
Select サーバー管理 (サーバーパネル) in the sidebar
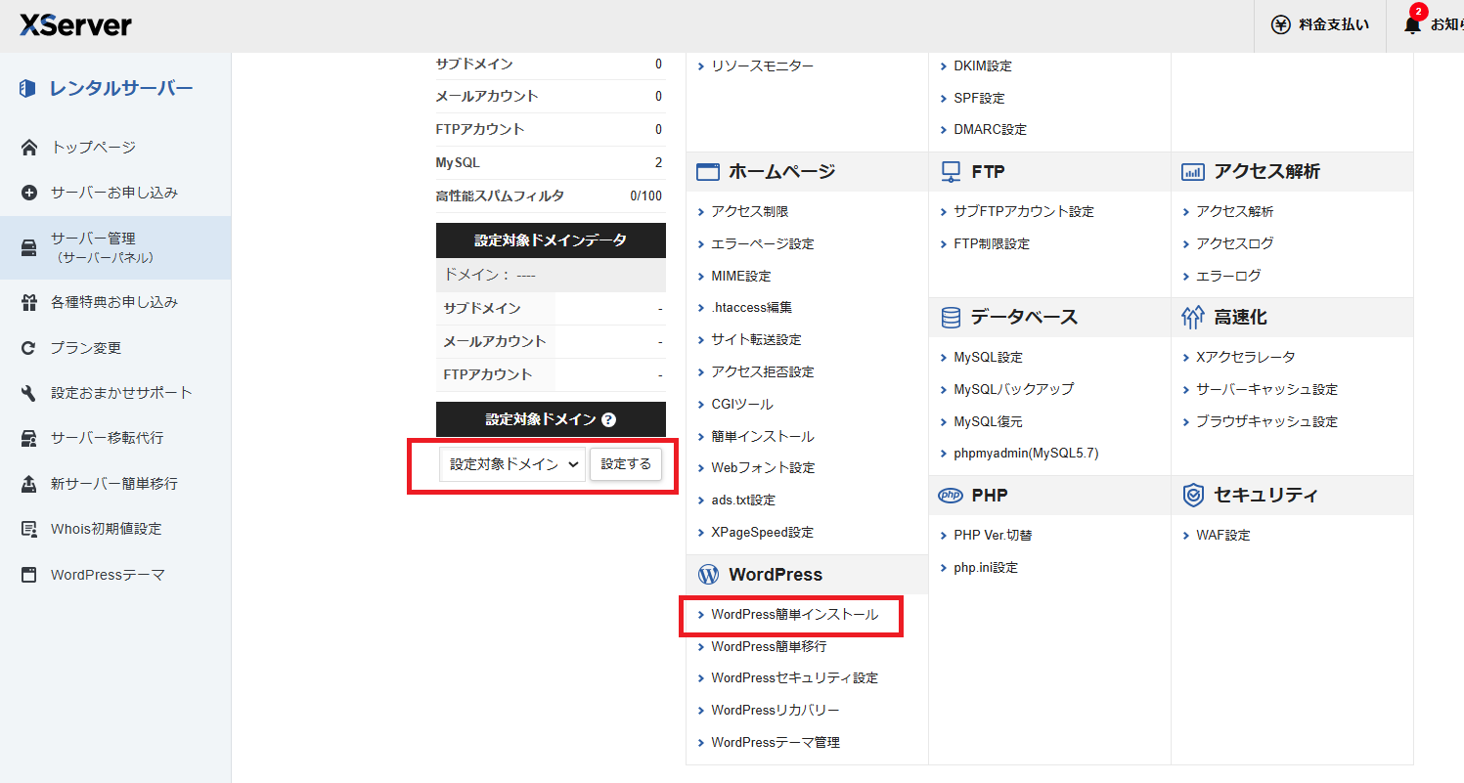click(x=115, y=247)
